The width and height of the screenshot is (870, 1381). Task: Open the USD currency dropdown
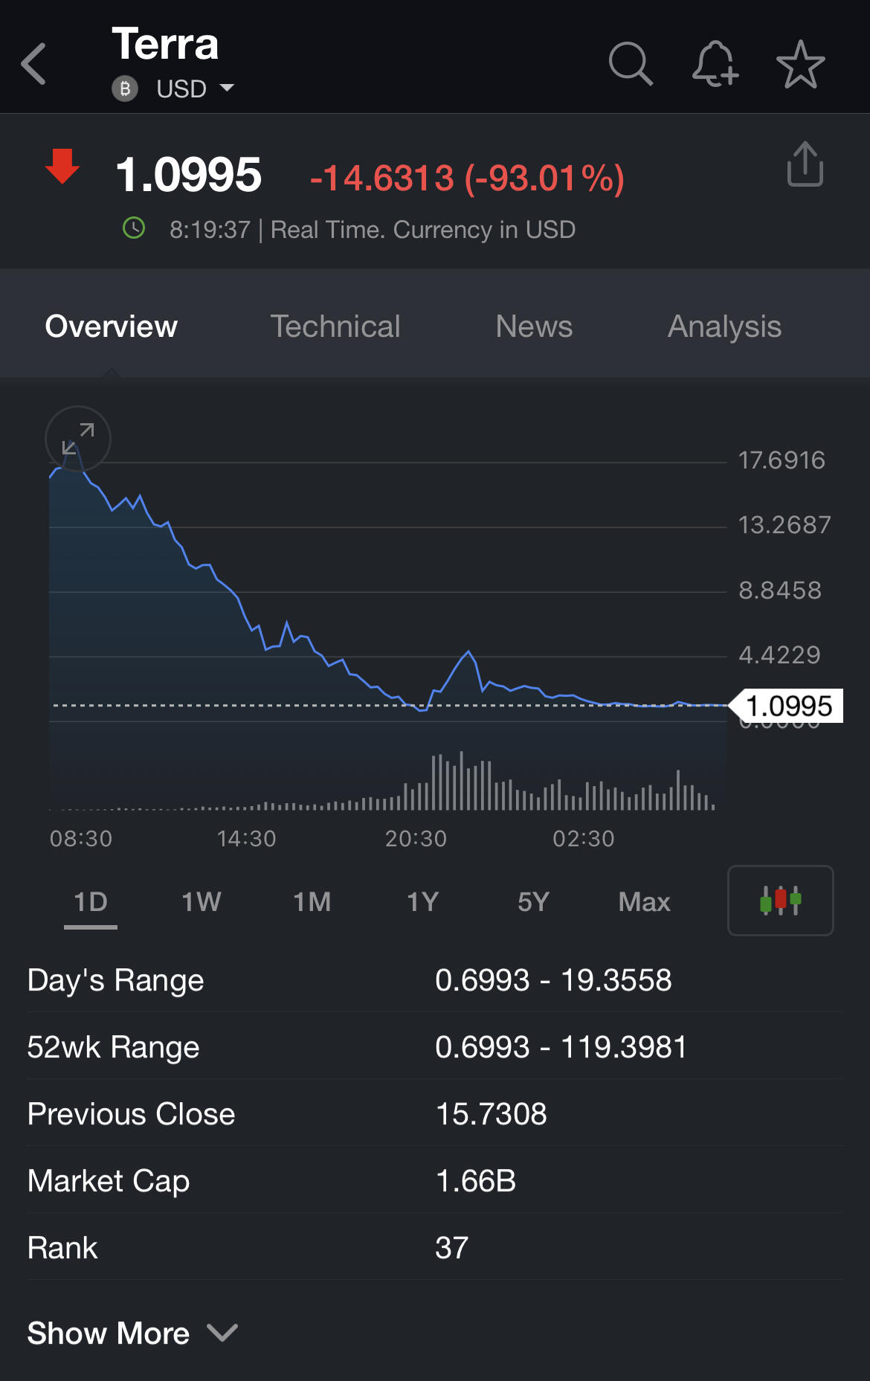(193, 89)
